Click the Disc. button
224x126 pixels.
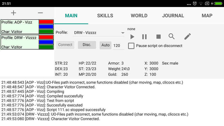coord(87,45)
